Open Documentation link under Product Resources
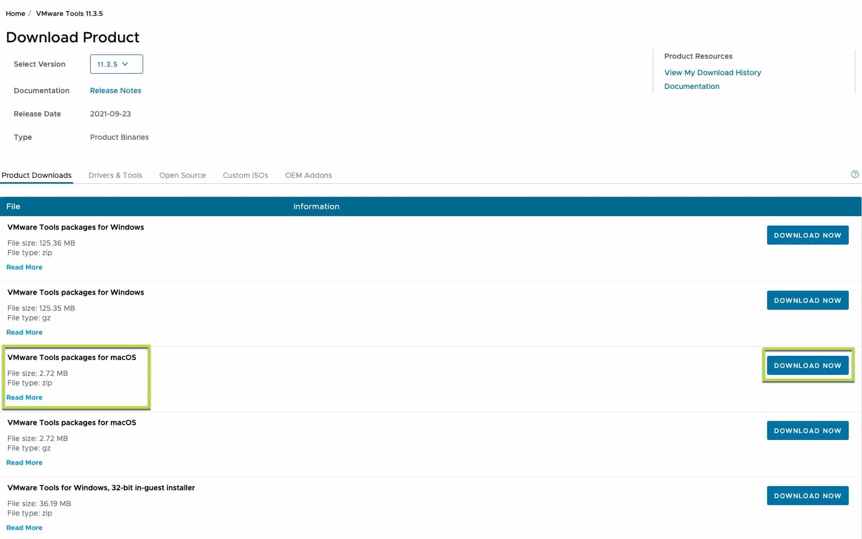Viewport: 862px width, 539px height. click(692, 86)
